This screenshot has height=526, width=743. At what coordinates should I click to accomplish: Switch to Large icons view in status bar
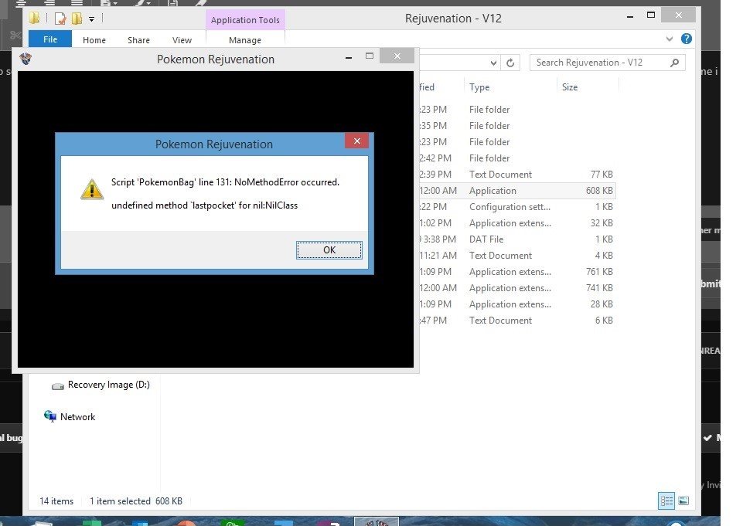point(683,501)
